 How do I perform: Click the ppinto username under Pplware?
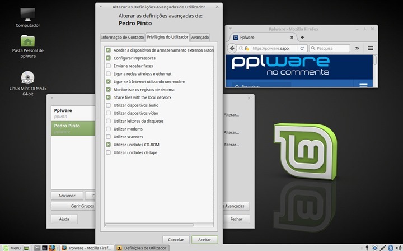click(x=60, y=117)
